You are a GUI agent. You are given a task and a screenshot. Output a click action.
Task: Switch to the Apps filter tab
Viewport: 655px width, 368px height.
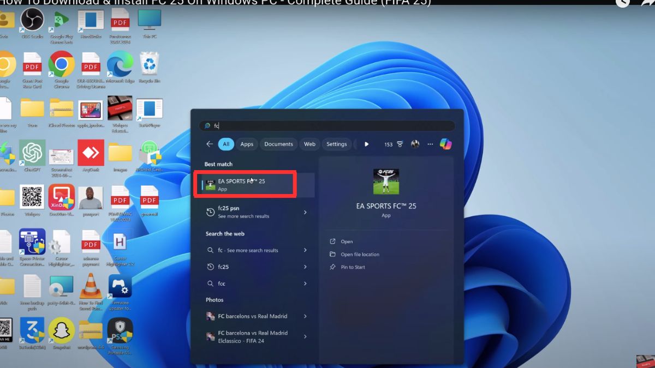247,144
